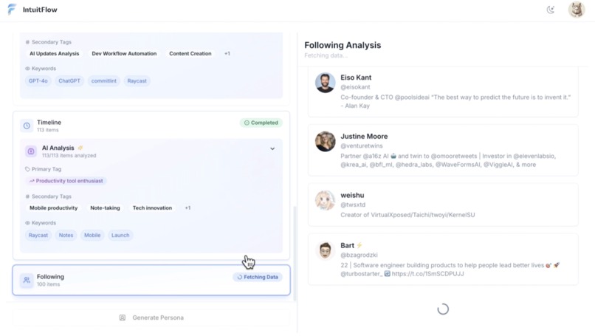Click the Justine Moore name
The width and height of the screenshot is (595, 336).
click(x=364, y=137)
